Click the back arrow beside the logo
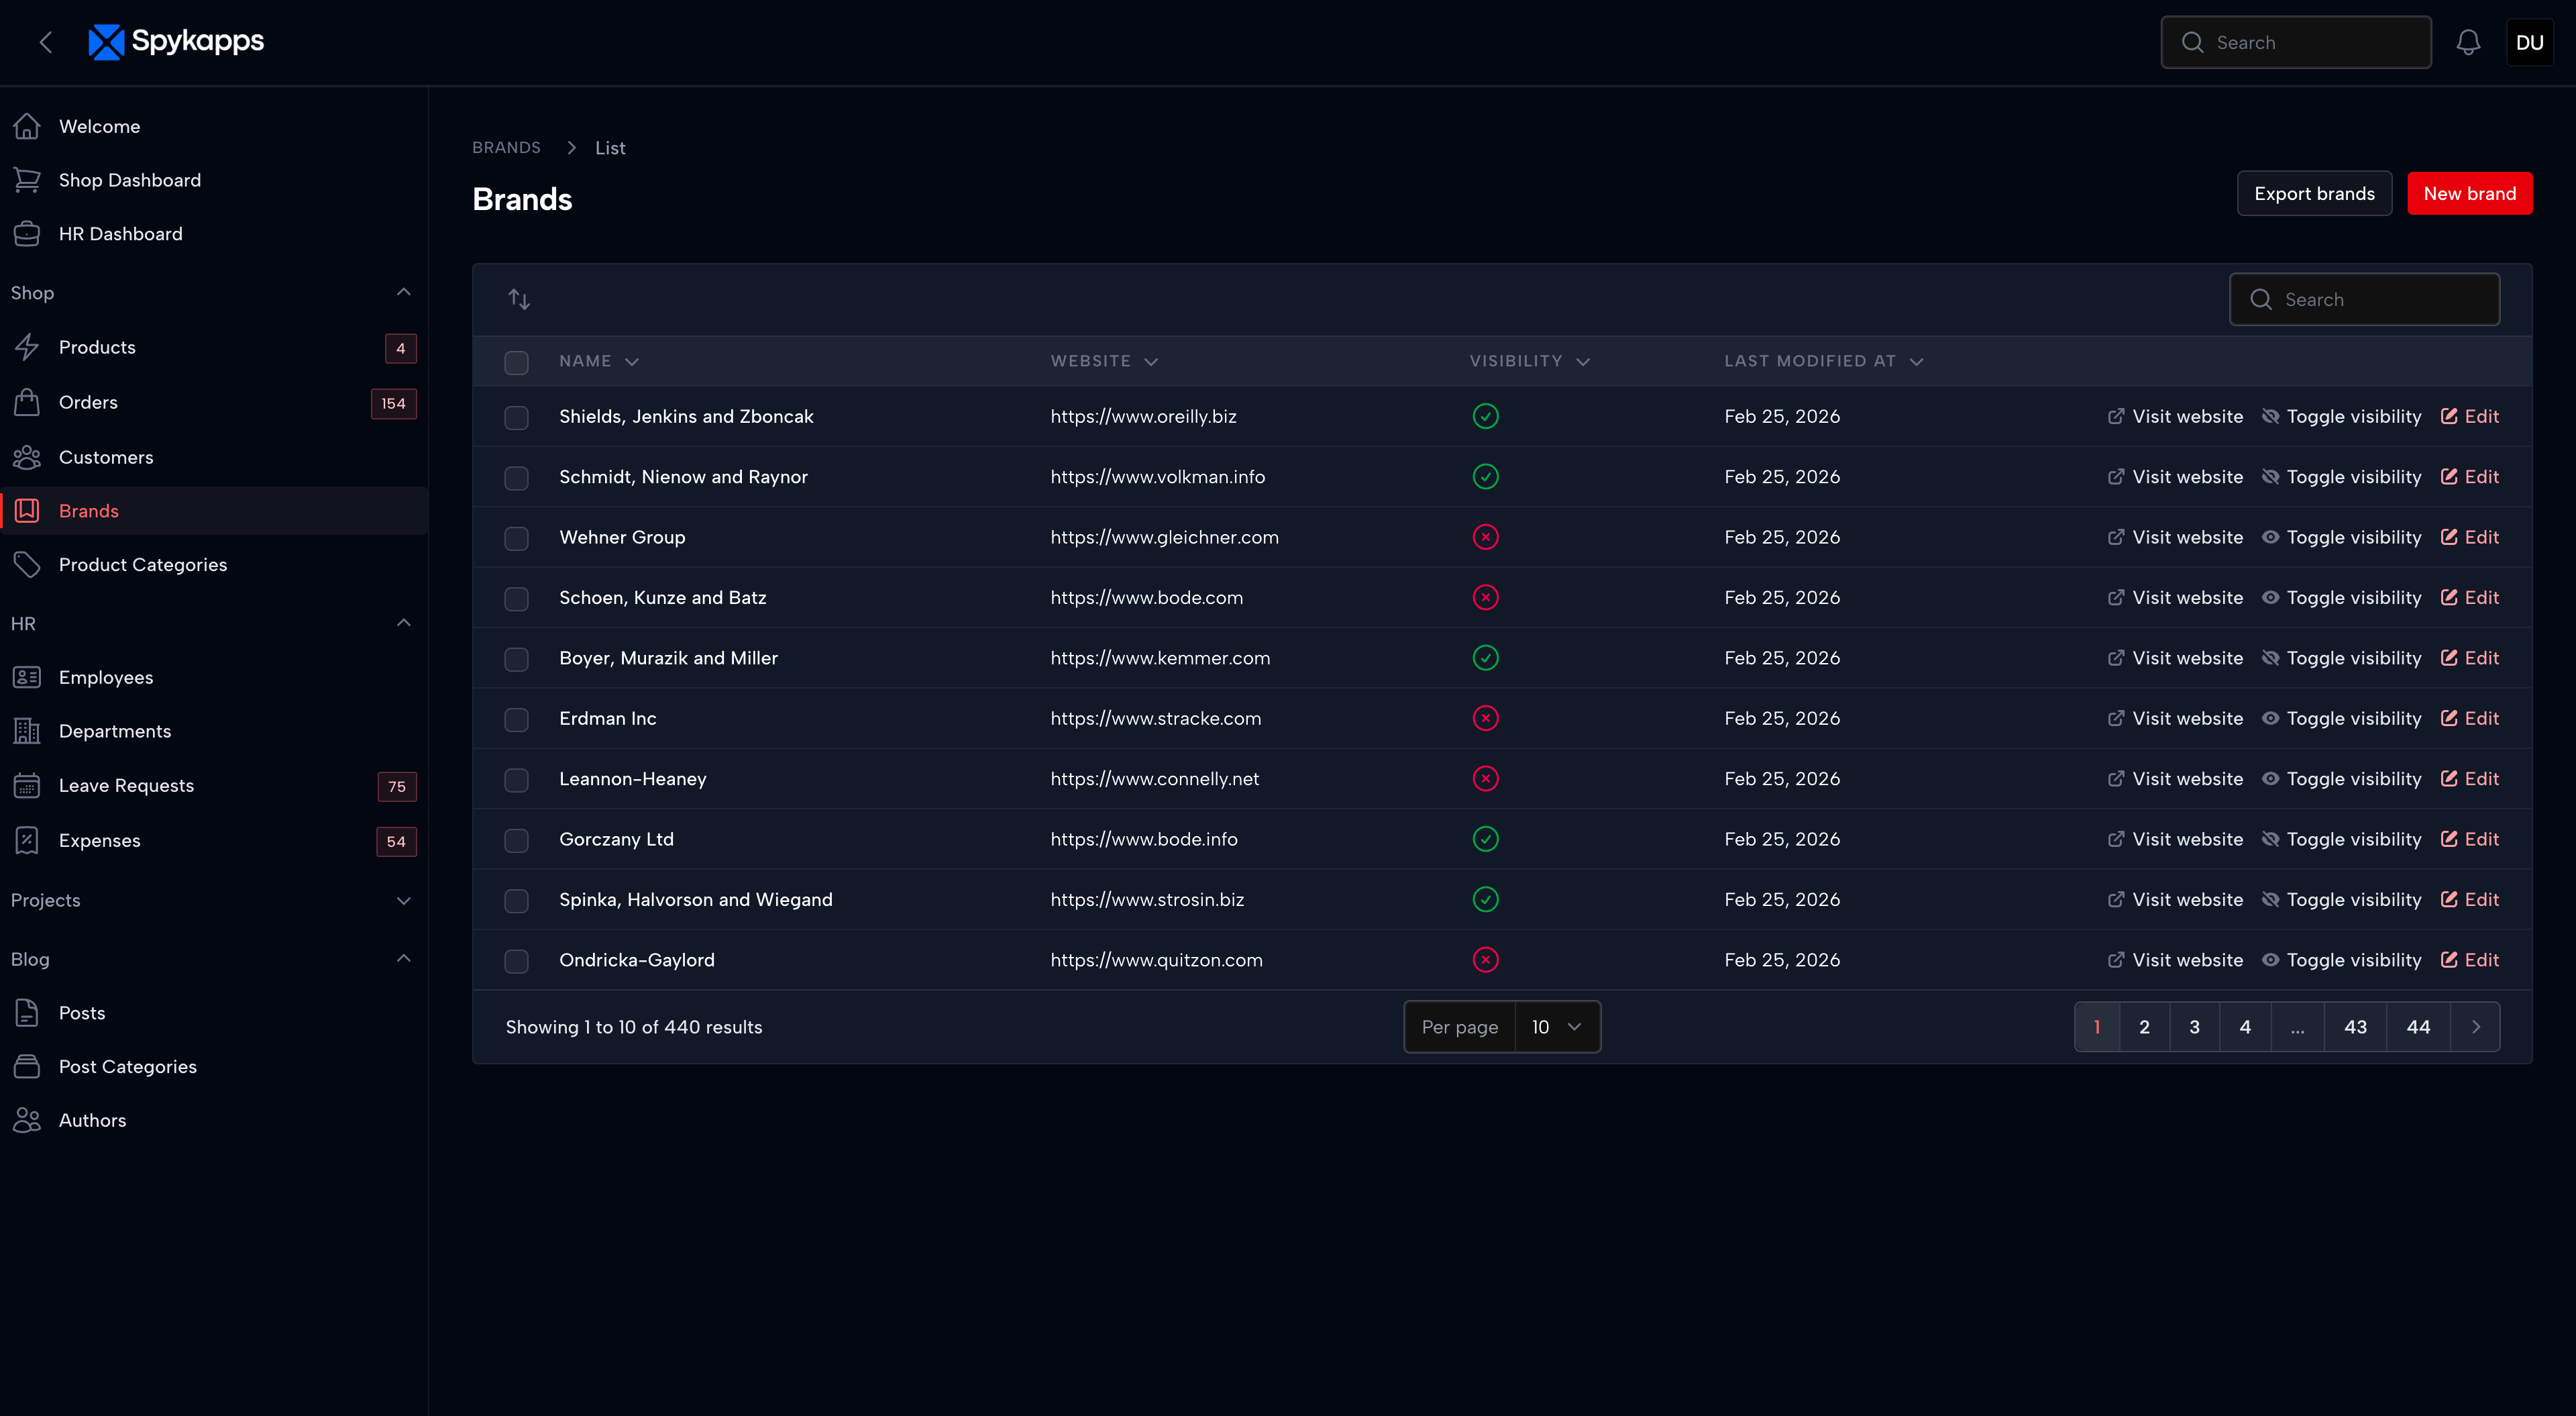 pos(46,42)
